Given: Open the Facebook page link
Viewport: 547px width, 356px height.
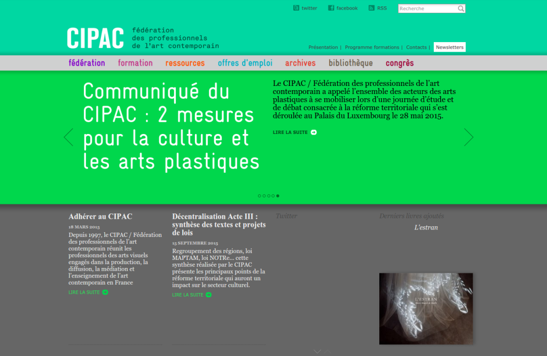Looking at the screenshot, I should coord(347,8).
